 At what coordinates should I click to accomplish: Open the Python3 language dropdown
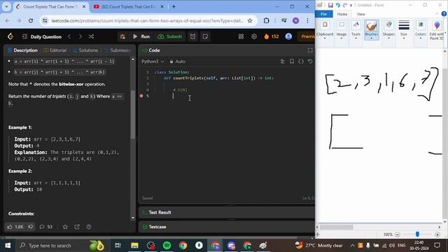pyautogui.click(x=153, y=62)
